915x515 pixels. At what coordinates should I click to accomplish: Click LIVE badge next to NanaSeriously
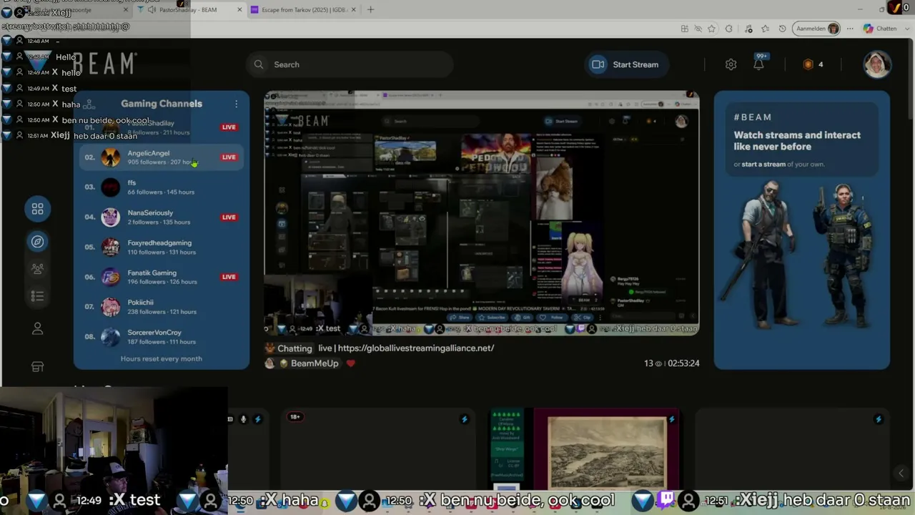(229, 217)
